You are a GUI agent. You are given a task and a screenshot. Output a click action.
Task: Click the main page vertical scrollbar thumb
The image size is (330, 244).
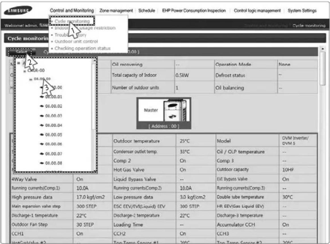(323, 68)
